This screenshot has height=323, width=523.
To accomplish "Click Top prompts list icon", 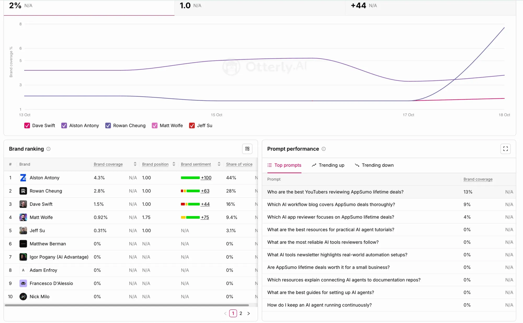I will click(x=270, y=165).
